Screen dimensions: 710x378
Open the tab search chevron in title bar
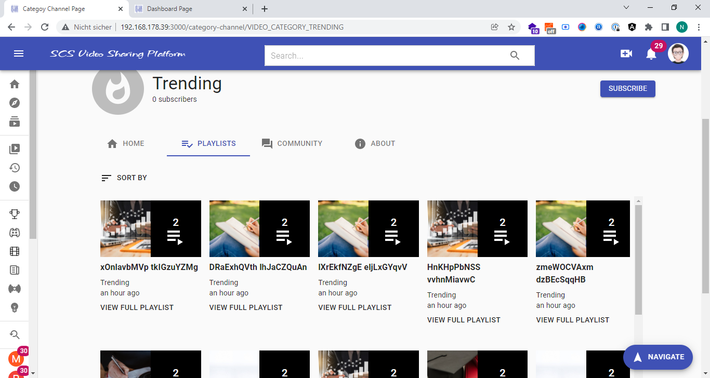pyautogui.click(x=626, y=8)
